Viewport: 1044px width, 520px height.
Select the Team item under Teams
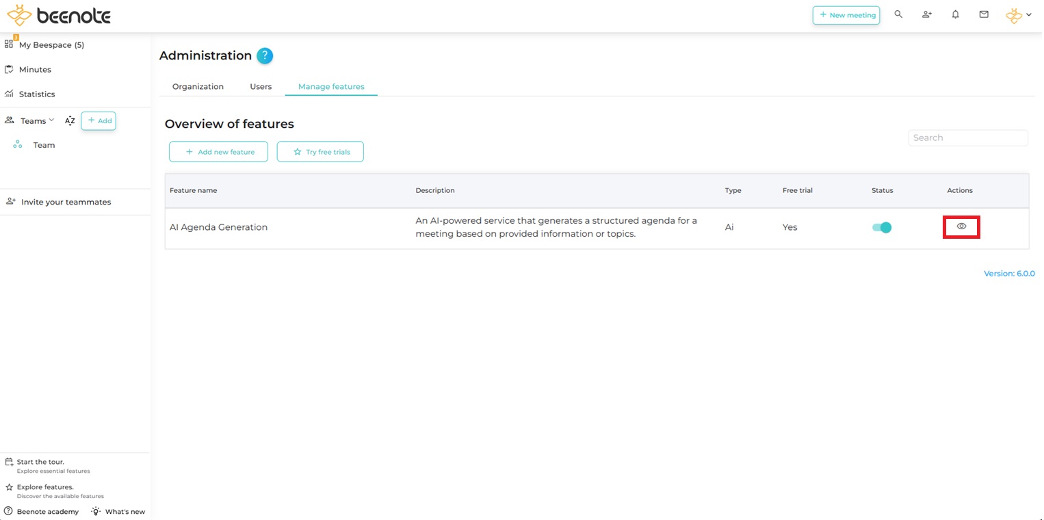[x=44, y=145]
